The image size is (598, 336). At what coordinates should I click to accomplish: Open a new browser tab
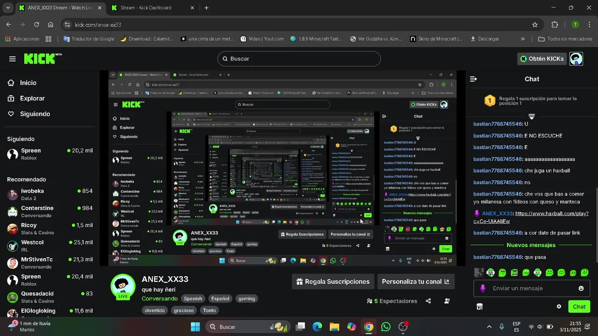[206, 8]
